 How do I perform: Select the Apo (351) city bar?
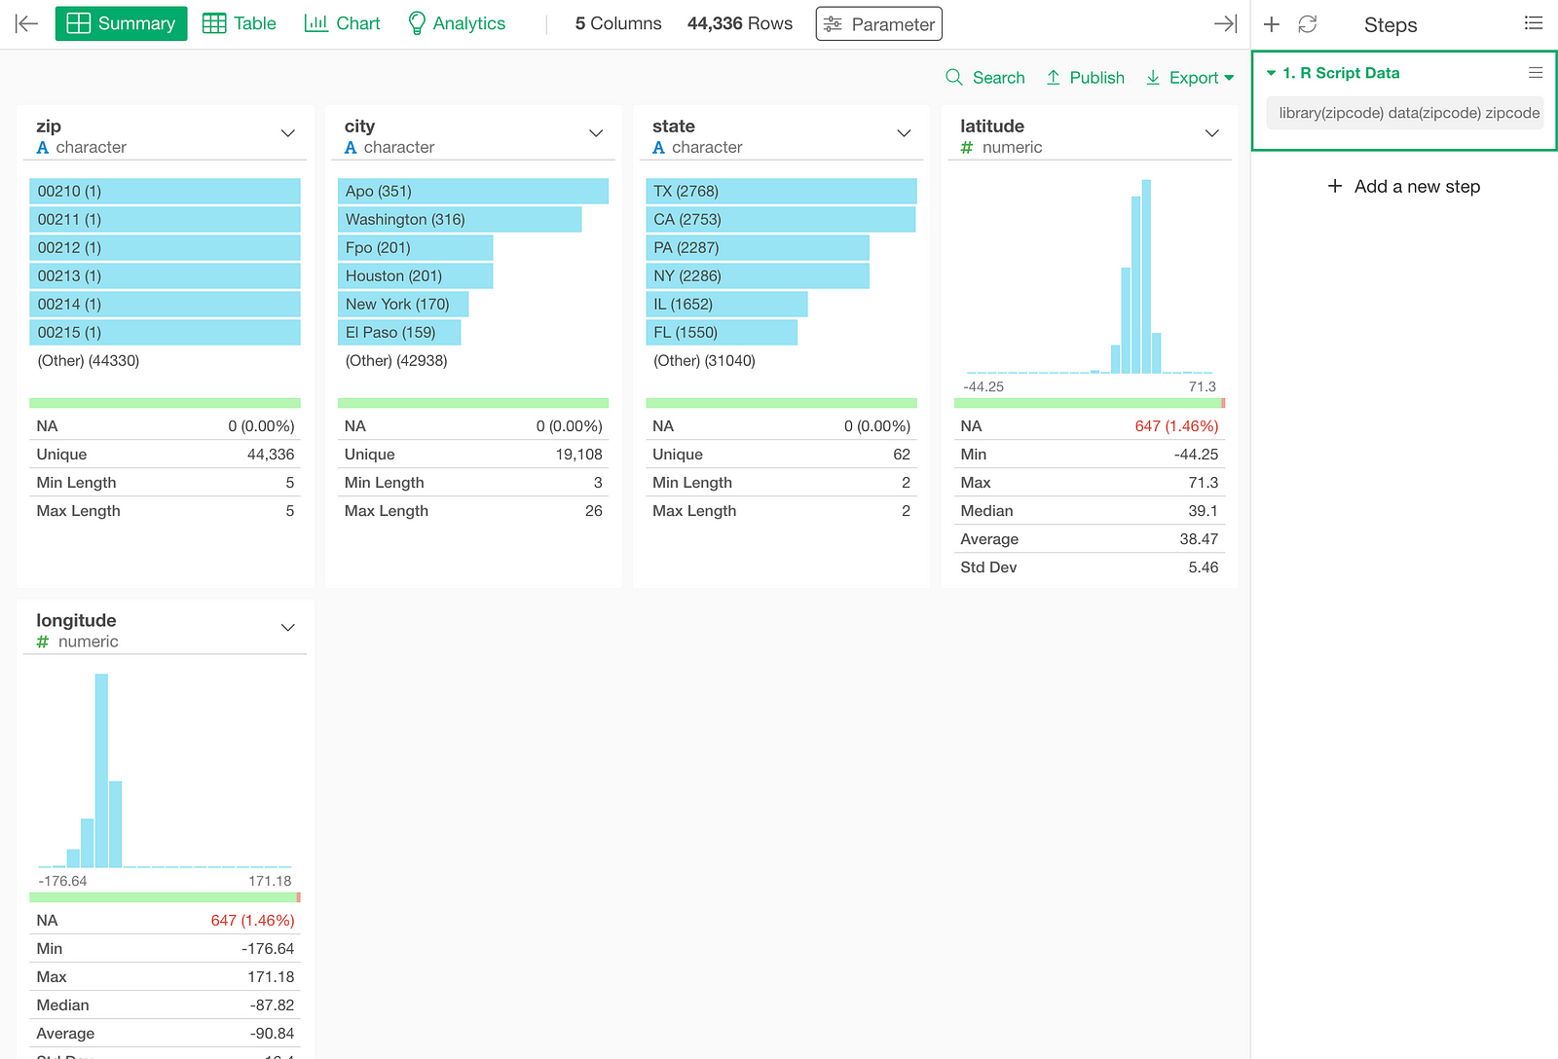[473, 191]
